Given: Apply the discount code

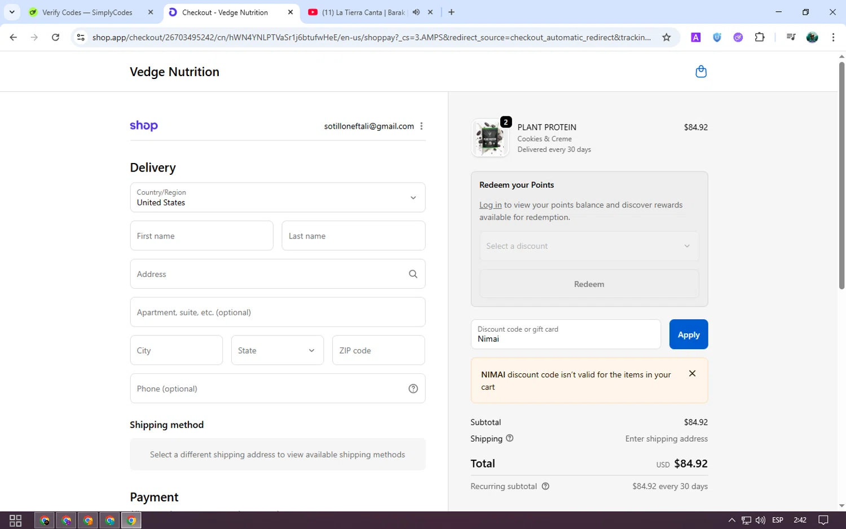Looking at the screenshot, I should [689, 334].
